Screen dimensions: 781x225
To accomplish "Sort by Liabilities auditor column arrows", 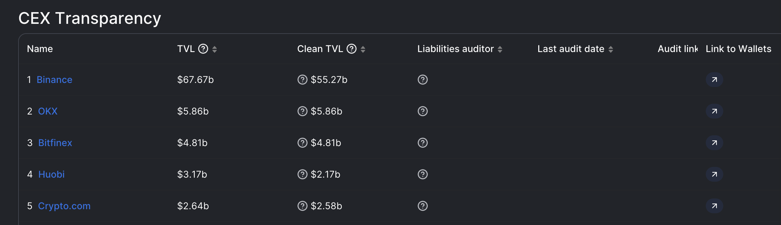I will coord(500,49).
